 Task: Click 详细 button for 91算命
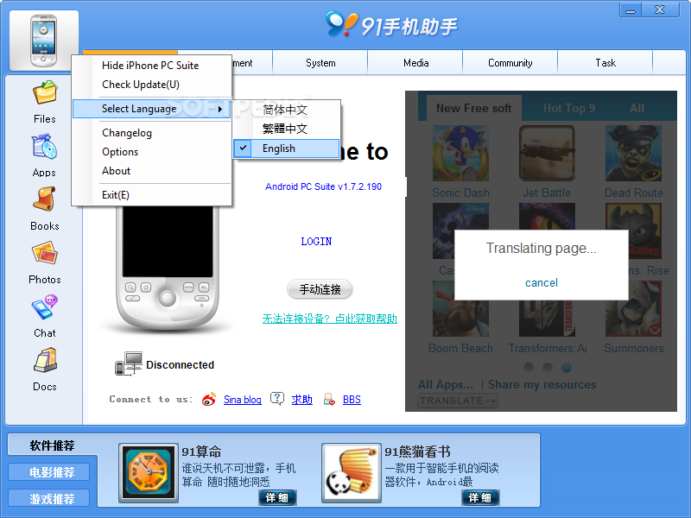[x=277, y=498]
